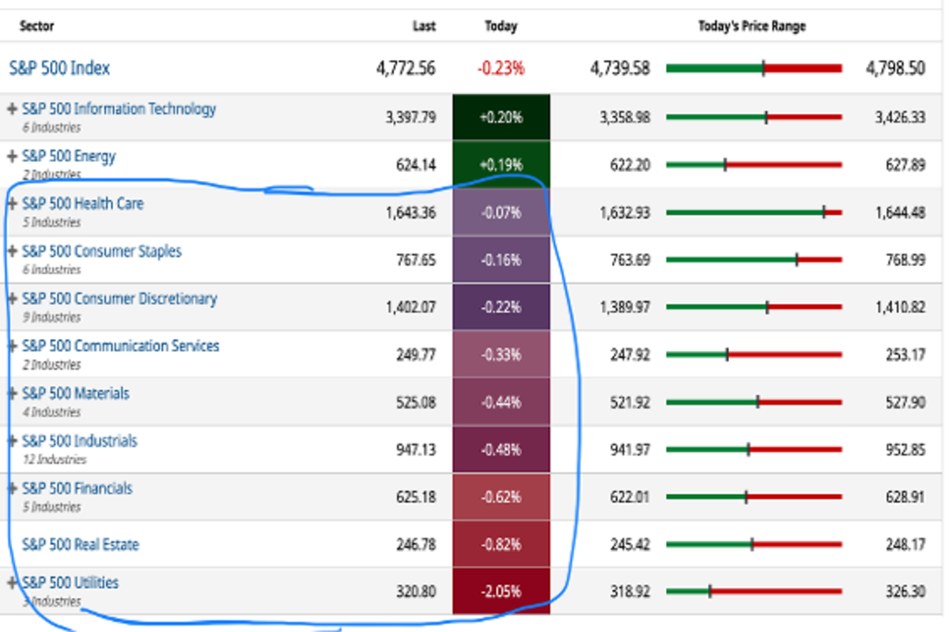Click Today's Price Range column header

[x=751, y=26]
